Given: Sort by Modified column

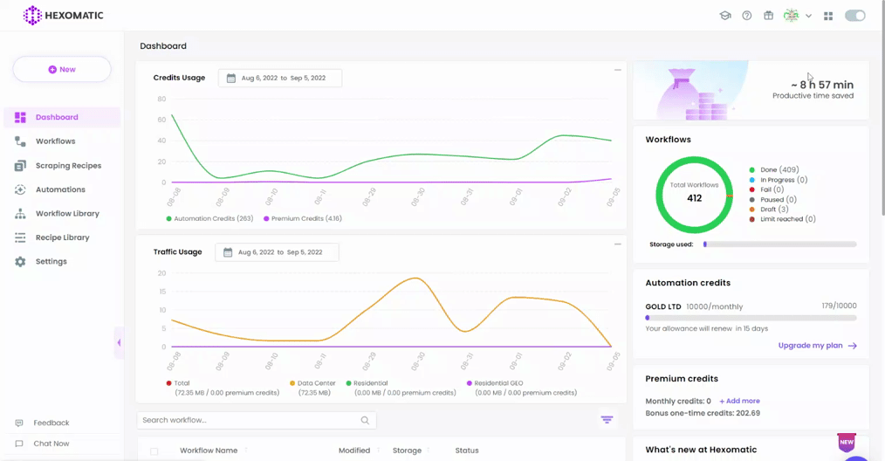Looking at the screenshot, I should click(x=354, y=451).
